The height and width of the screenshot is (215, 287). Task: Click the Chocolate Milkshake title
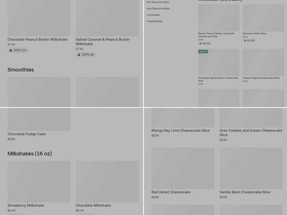(93, 205)
